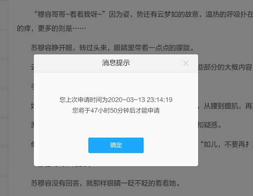
Task: Click the phrase 温热的呼吸扑在 in the top line
Action: coord(229,14)
